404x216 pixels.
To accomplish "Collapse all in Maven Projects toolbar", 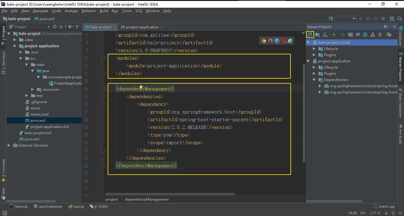I will (x=380, y=35).
